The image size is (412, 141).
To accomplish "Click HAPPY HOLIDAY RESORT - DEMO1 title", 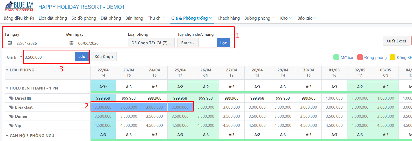I will tap(81, 7).
